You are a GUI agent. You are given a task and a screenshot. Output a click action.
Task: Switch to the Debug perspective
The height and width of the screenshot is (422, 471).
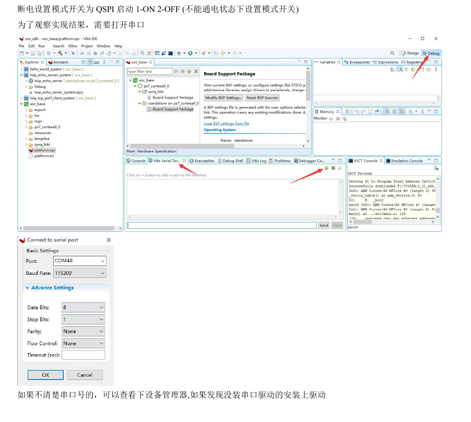(x=431, y=53)
